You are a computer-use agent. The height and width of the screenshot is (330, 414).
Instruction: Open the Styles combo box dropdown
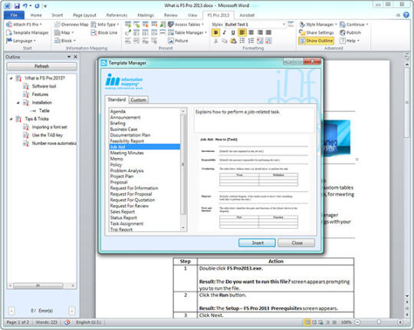(284, 25)
